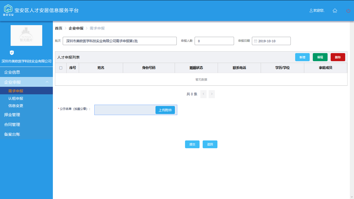Click the user profile icon beside 欢迎您
354x199 pixels.
pos(311,11)
